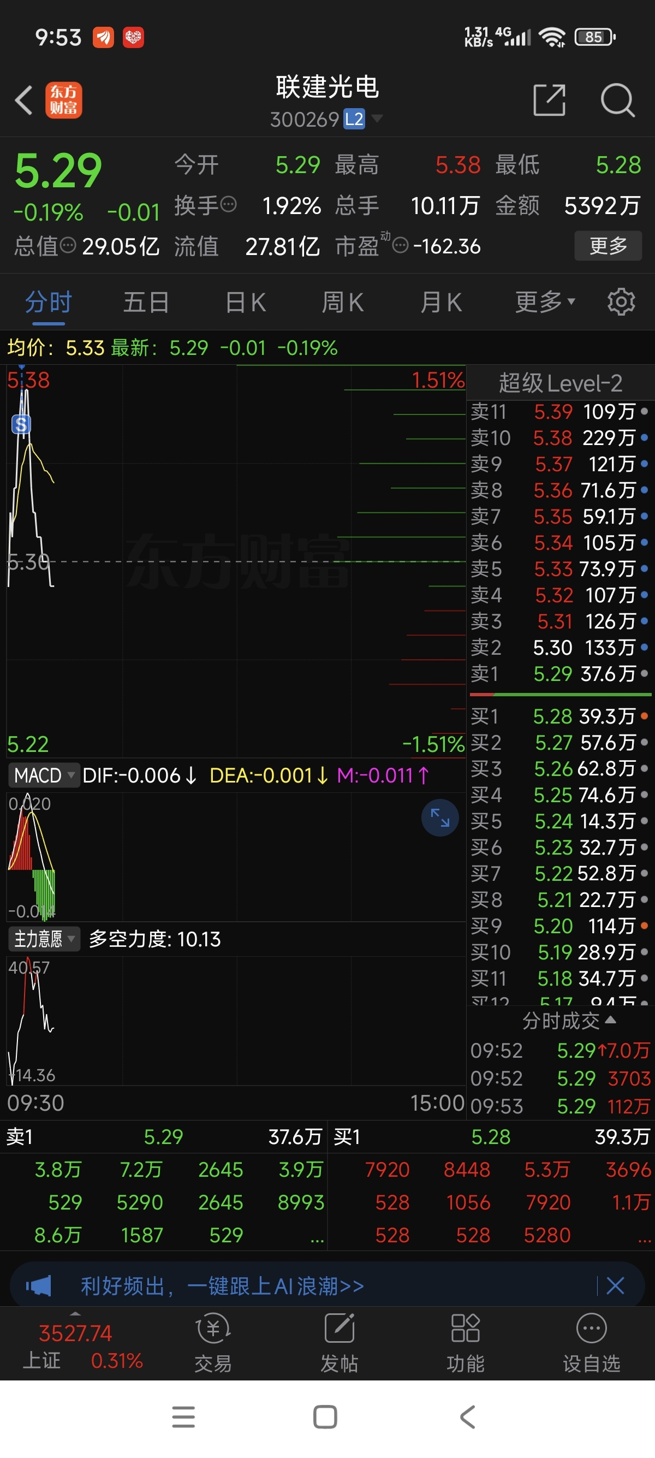Tap the expand chart fullscreen icon

(x=440, y=817)
